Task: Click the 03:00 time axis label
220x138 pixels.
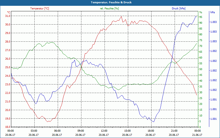Action: (x=34, y=131)
